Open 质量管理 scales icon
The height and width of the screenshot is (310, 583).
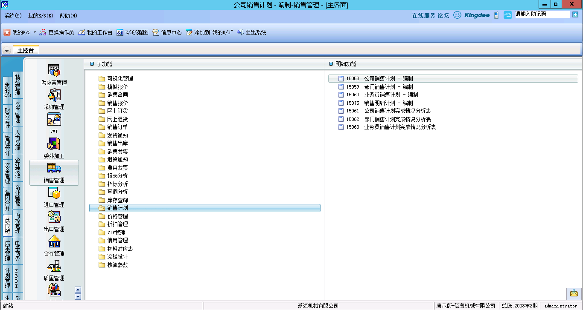click(x=54, y=266)
